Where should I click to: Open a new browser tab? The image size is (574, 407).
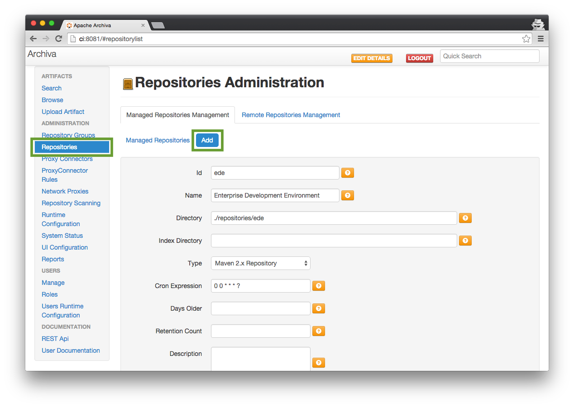[x=158, y=25]
